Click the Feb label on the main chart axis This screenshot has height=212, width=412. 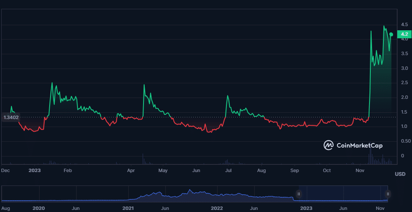point(67,171)
